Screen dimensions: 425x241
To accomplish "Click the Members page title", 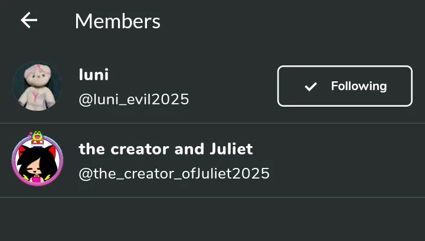I will click(x=117, y=21).
